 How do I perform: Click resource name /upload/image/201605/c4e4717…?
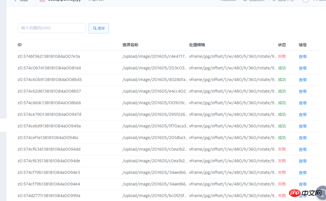(x=154, y=56)
